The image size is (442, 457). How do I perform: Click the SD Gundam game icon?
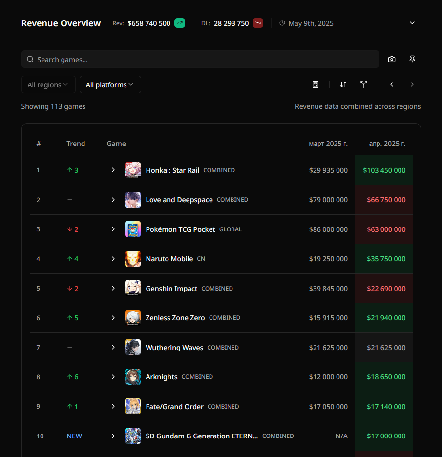pyautogui.click(x=133, y=436)
